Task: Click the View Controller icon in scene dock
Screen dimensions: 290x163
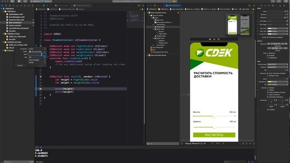Action: coord(210,39)
